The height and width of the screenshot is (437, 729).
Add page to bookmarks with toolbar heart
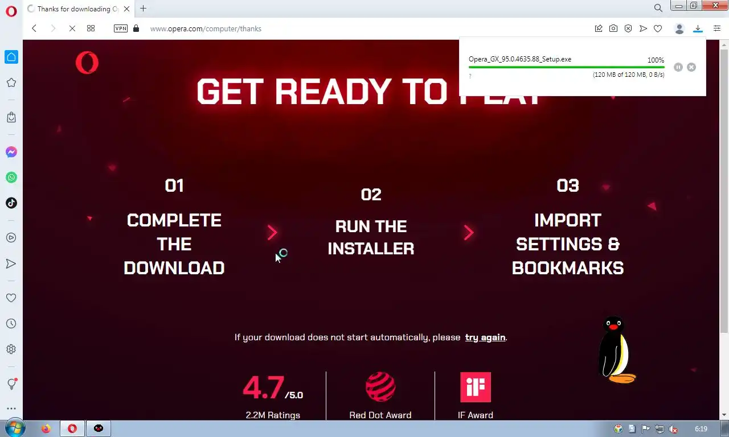pyautogui.click(x=658, y=28)
